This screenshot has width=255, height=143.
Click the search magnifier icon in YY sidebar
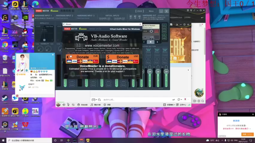pos(203,101)
